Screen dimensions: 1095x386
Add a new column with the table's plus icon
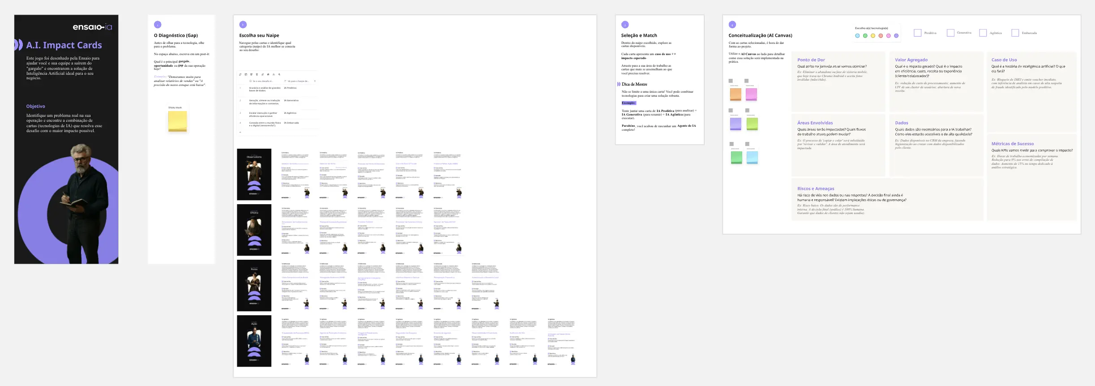pyautogui.click(x=315, y=81)
